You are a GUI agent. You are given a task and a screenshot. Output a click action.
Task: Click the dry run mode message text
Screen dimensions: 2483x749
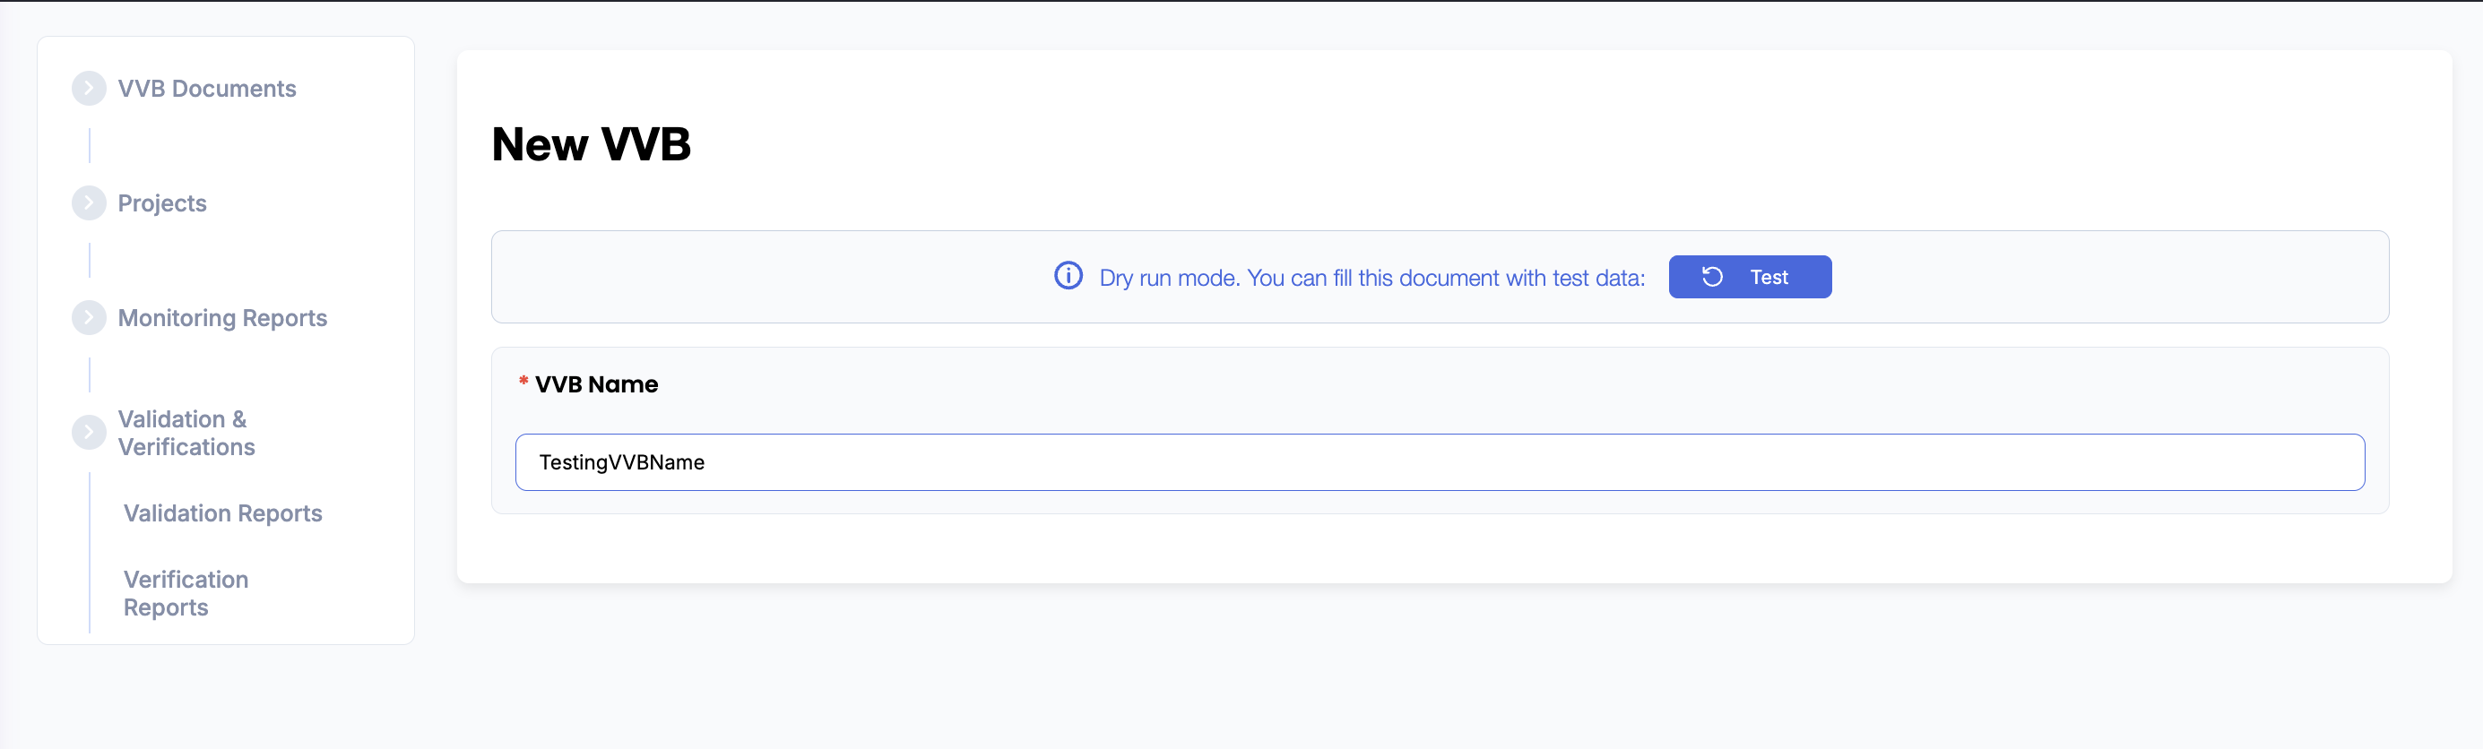pos(1371,279)
